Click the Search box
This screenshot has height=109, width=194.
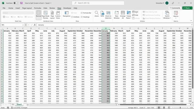[98, 3]
